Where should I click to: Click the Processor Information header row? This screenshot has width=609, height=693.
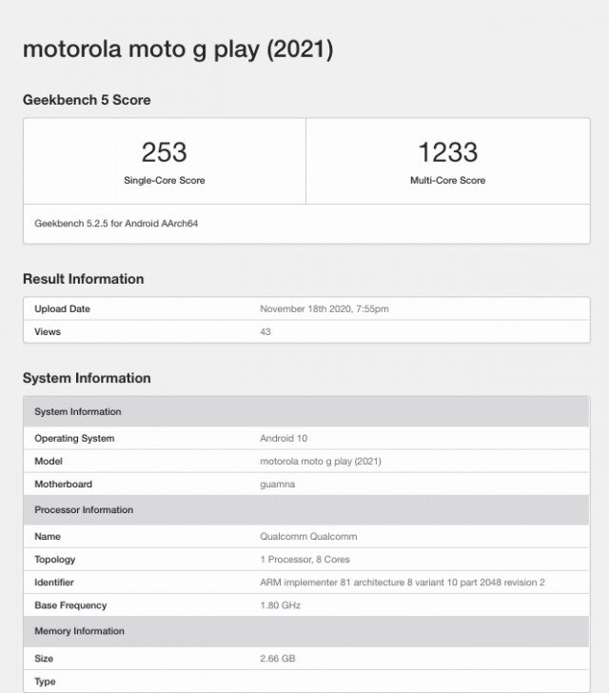click(x=306, y=509)
